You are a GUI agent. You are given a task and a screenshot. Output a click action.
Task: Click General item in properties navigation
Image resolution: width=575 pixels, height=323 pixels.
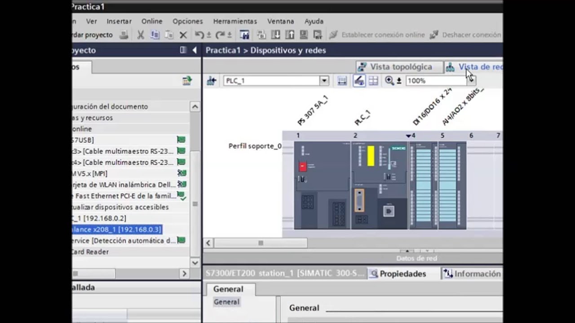click(x=226, y=302)
